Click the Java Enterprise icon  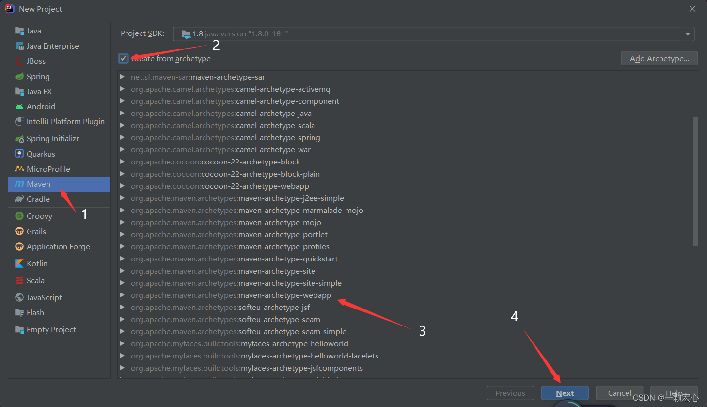19,46
